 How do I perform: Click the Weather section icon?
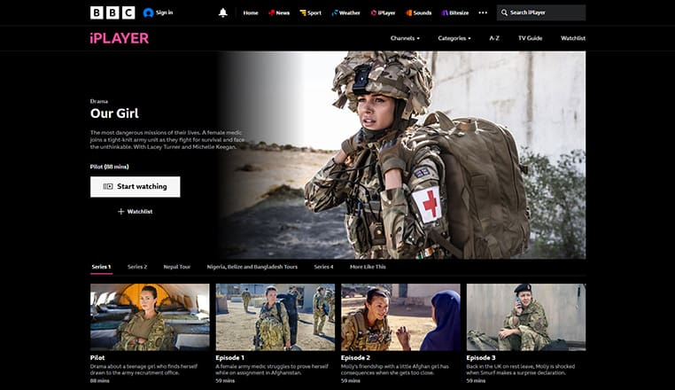coord(335,12)
